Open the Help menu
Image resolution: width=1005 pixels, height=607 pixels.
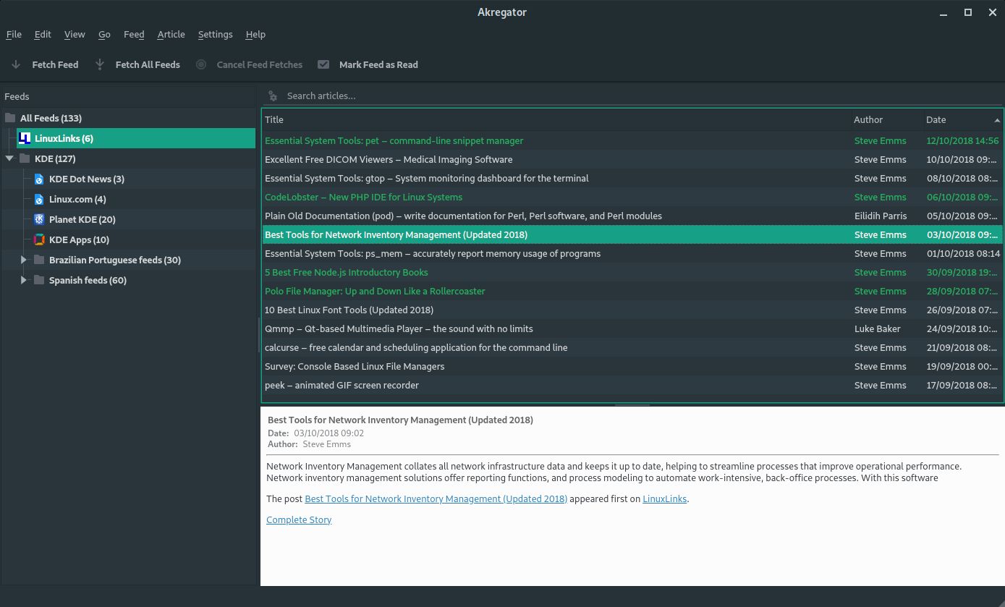255,34
